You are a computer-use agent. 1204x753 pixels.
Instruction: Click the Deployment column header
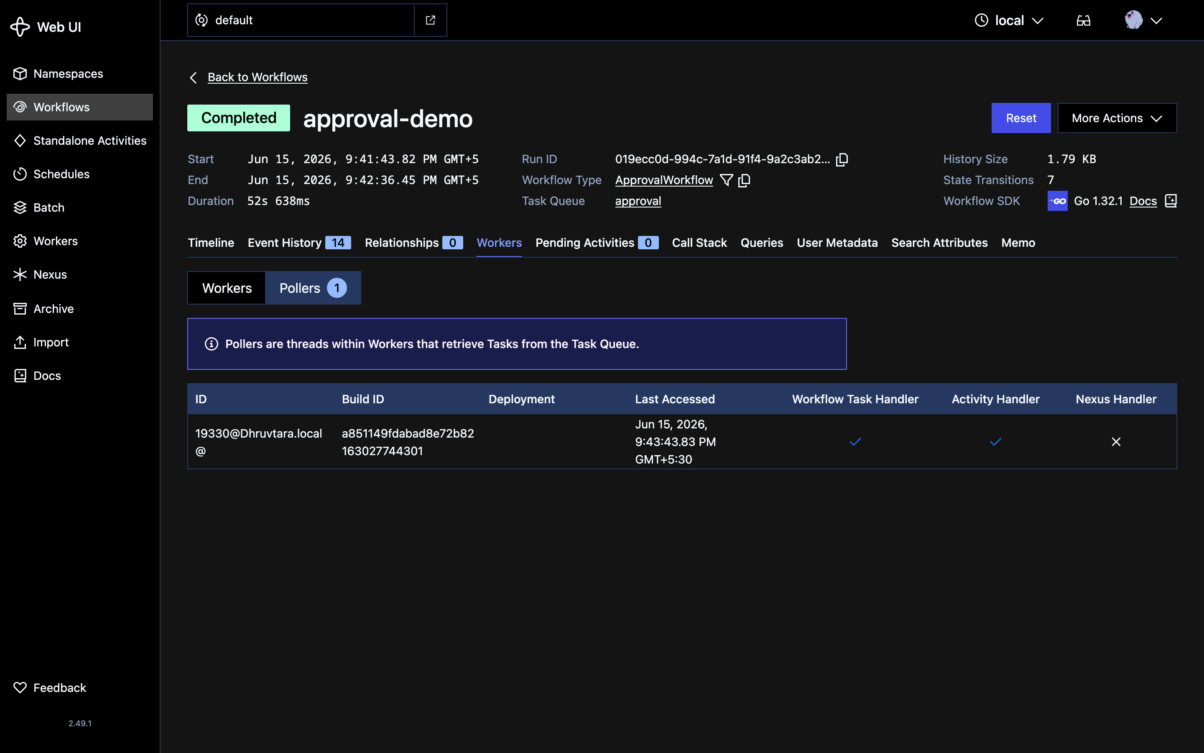click(x=521, y=399)
